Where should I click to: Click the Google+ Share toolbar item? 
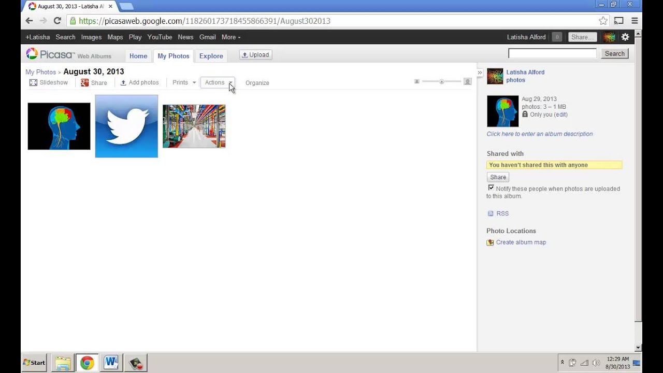coord(94,83)
